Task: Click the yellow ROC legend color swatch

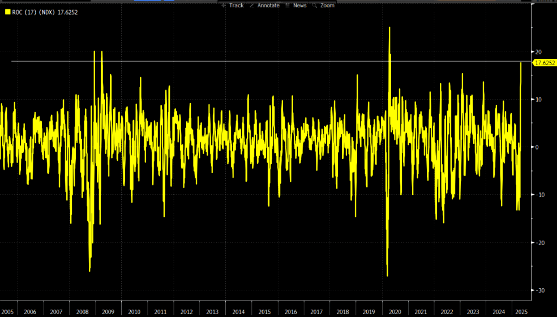Action: click(x=7, y=12)
